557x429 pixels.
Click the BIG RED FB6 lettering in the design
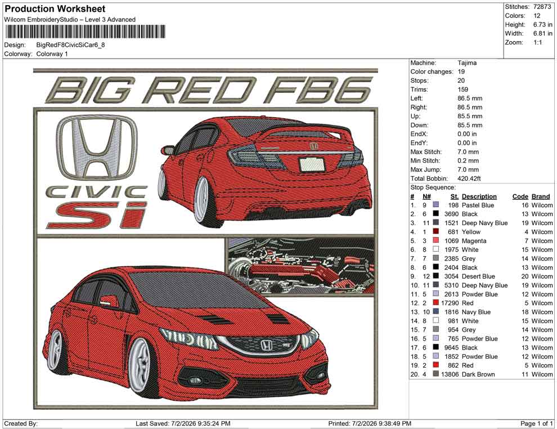(209, 90)
